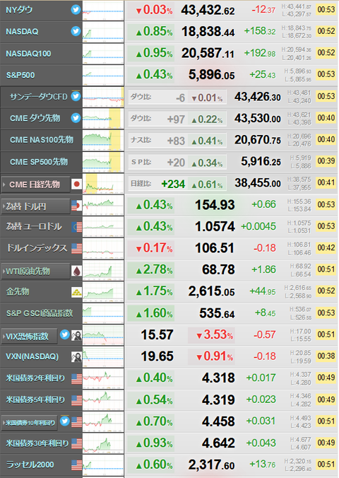The height and width of the screenshot is (478, 339).
Task: Open the S&P GSCI商品指数 link
Action: (x=40, y=313)
